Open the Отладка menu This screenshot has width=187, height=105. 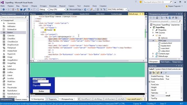coord(43,6)
